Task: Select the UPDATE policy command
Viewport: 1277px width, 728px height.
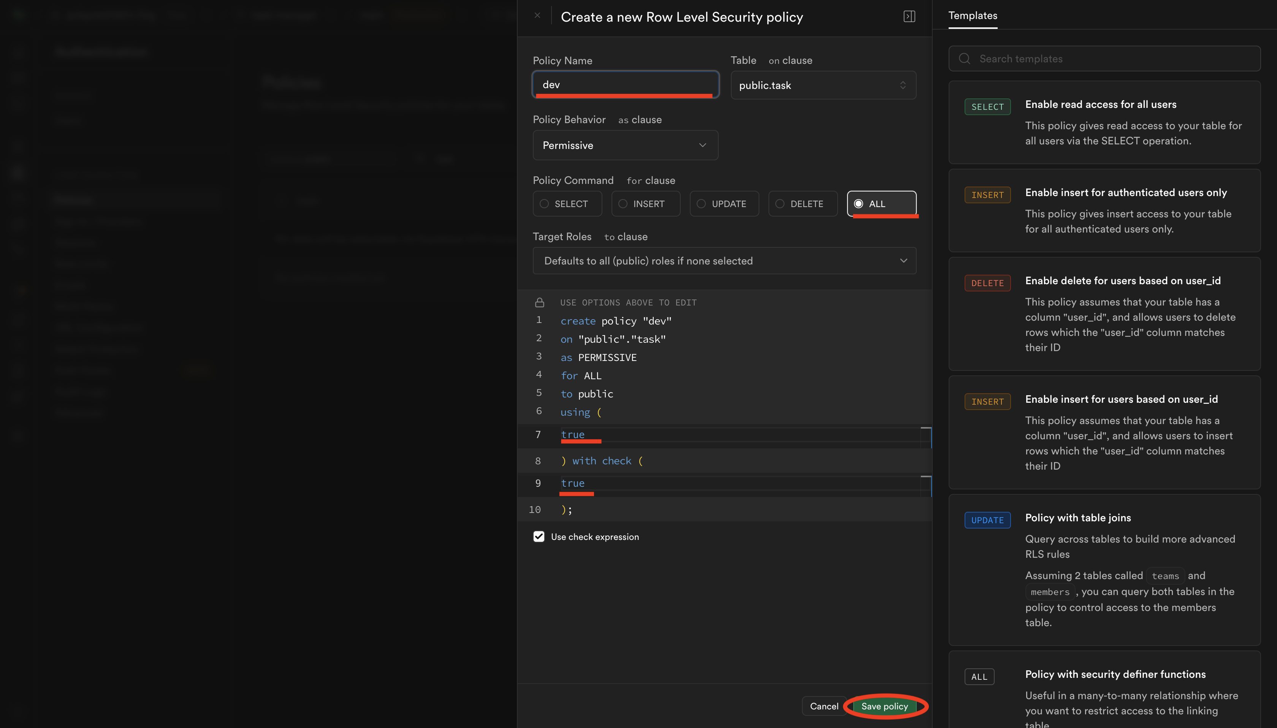Action: (x=724, y=204)
